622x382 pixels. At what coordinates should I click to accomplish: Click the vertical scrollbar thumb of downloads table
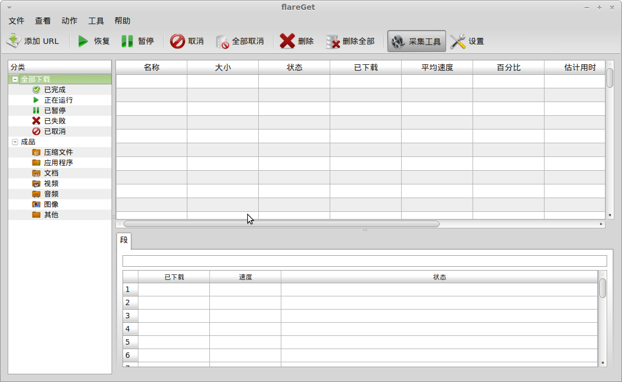pyautogui.click(x=610, y=78)
